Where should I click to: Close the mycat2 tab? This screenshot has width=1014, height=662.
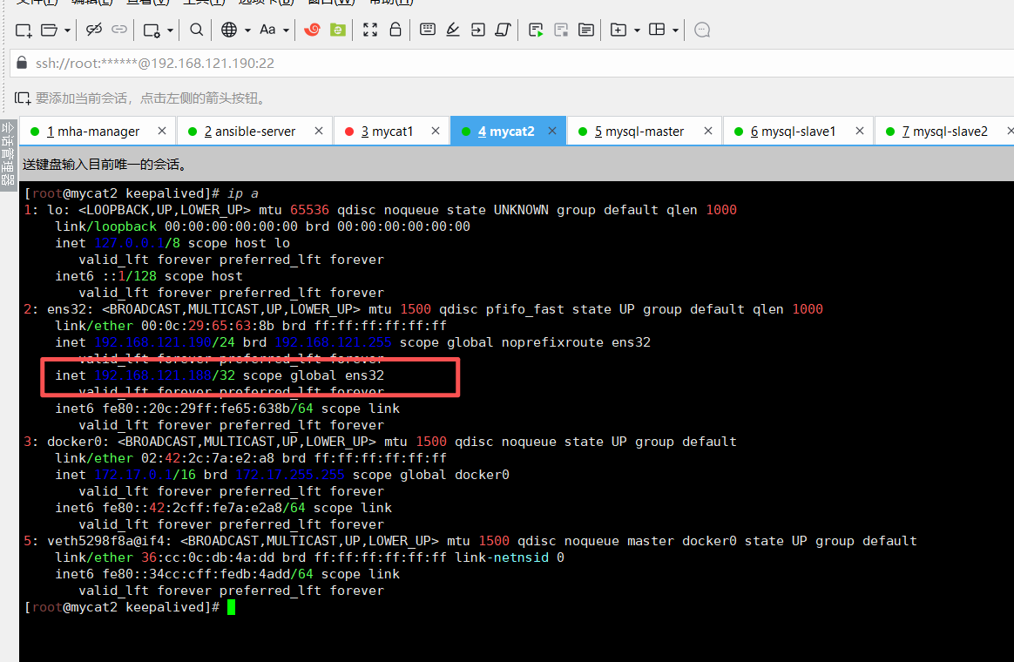(x=552, y=132)
